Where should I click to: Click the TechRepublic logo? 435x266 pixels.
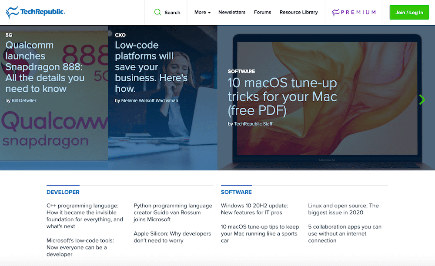pyautogui.click(x=35, y=12)
